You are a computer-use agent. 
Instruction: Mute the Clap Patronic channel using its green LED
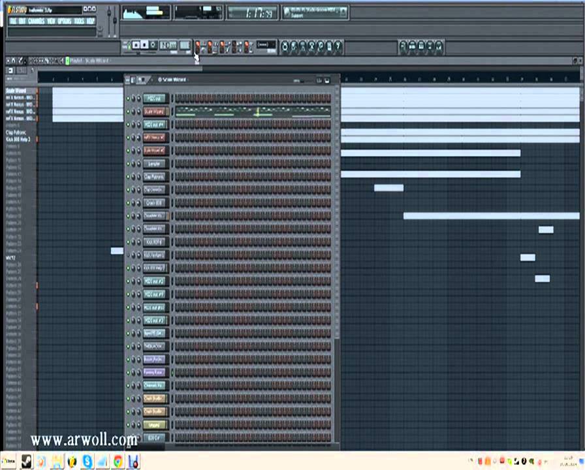129,177
